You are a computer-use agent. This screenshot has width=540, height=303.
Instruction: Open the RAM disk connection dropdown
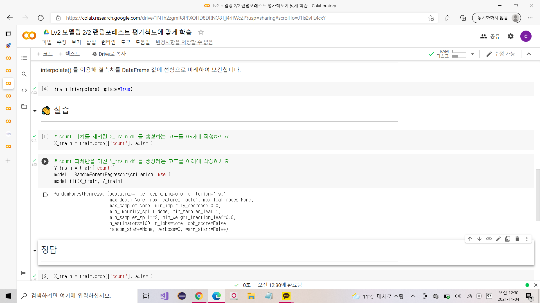point(472,54)
